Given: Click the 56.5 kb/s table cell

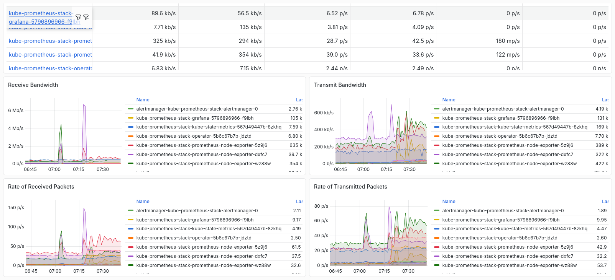Looking at the screenshot, I should pos(221,13).
